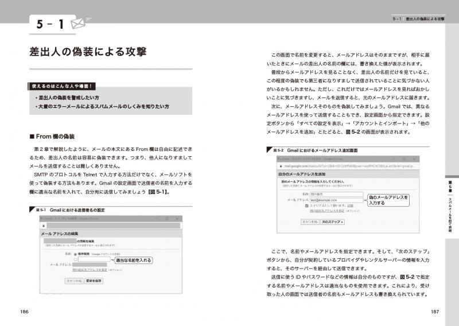Toggle the エイリアスとして扱います checkbox
459x326 pixels.
[x=308, y=205]
